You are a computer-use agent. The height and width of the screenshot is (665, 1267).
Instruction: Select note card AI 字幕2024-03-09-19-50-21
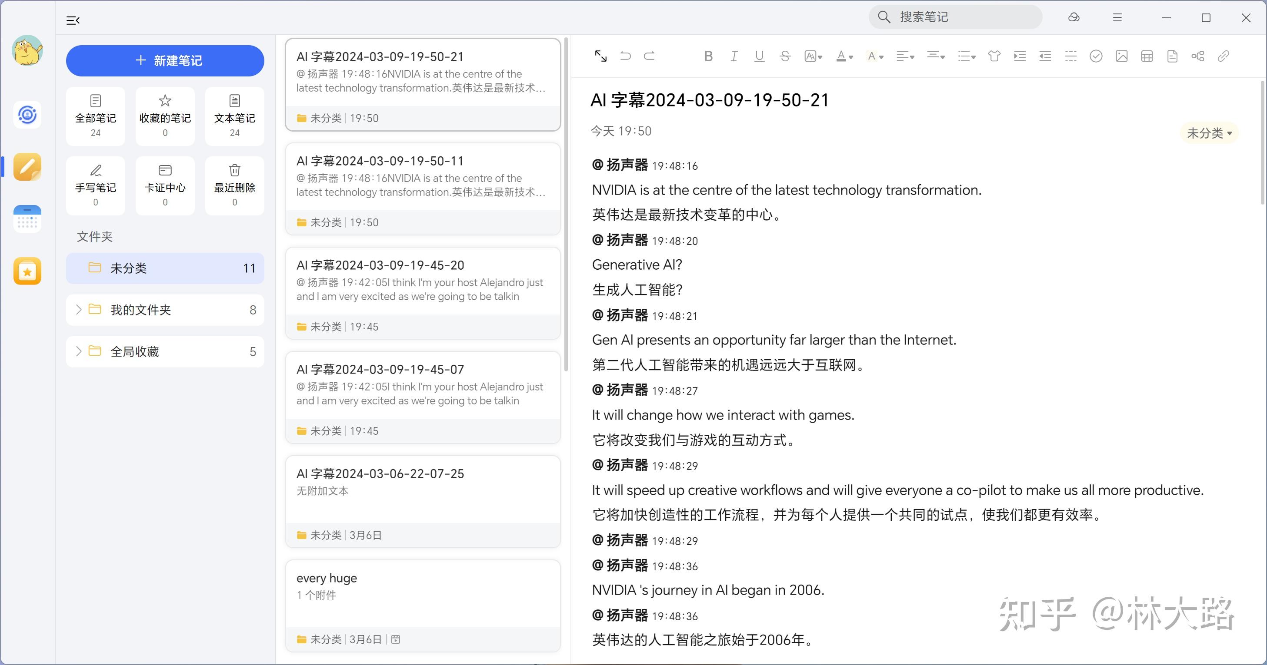click(x=423, y=85)
